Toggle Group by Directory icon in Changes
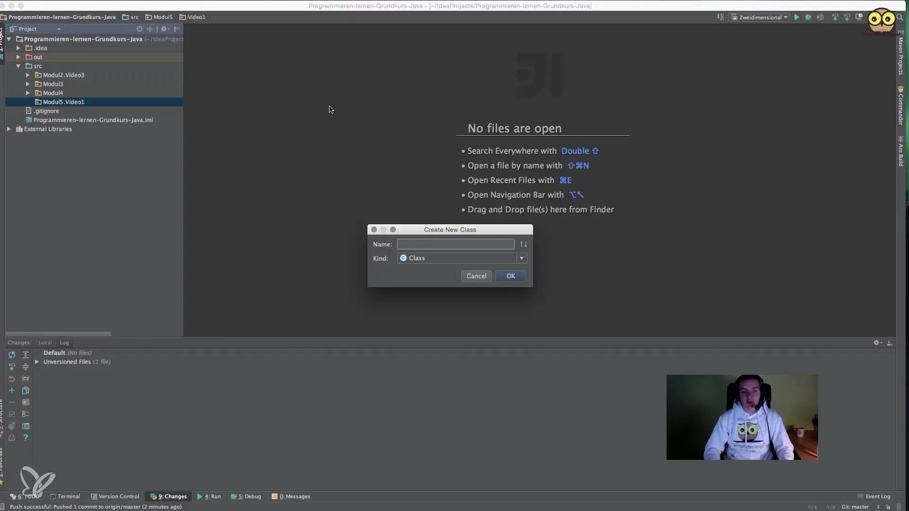 pos(26,379)
